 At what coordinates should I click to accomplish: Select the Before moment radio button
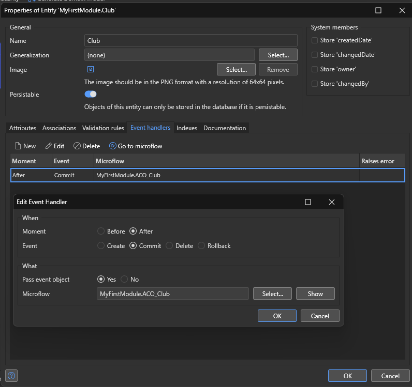coord(101,231)
